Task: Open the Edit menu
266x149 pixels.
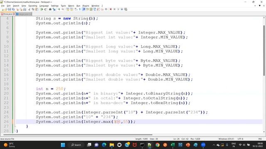Action: (9, 6)
